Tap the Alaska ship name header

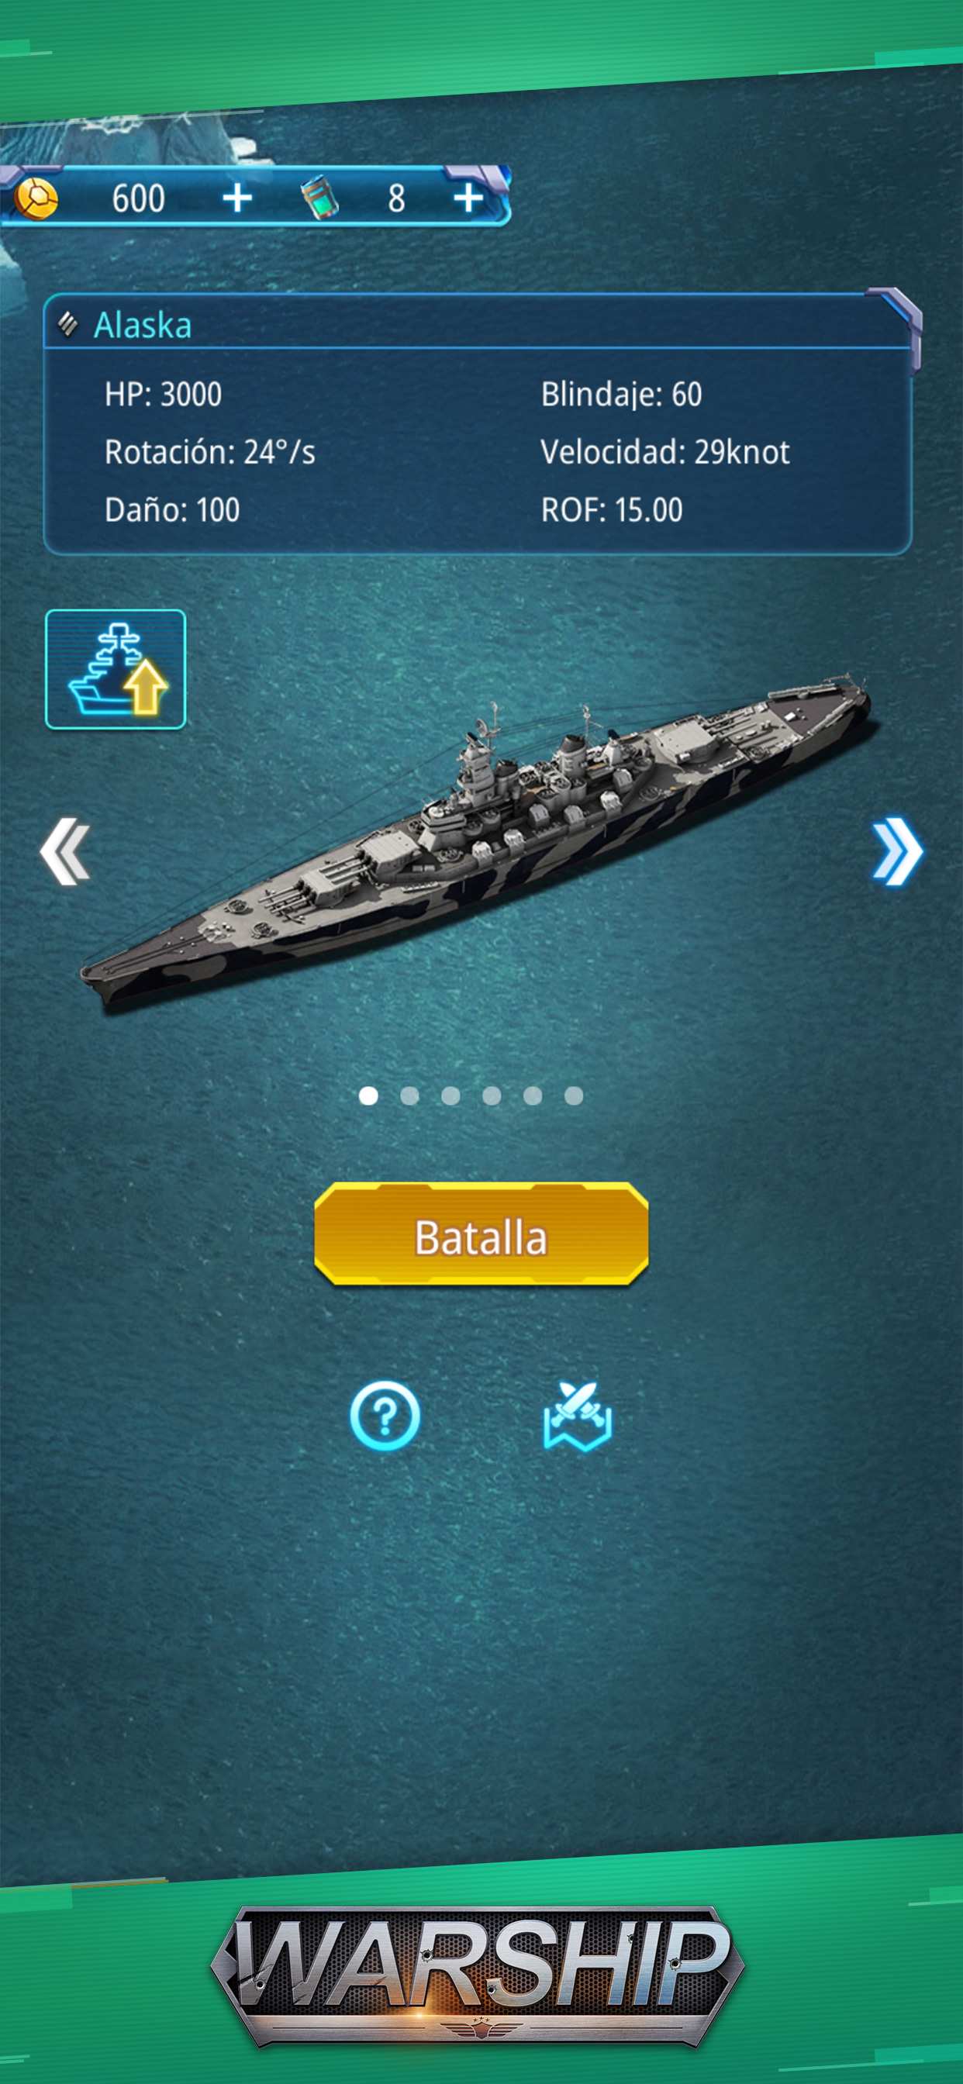click(x=143, y=325)
